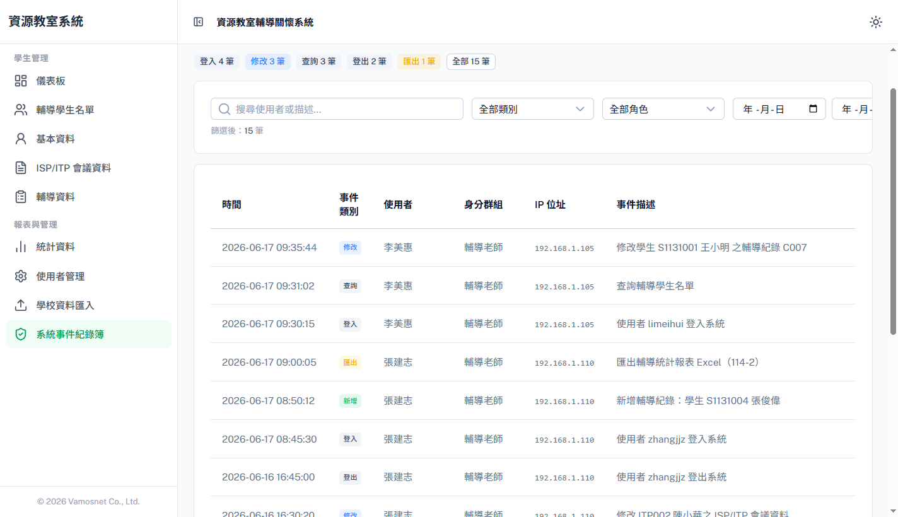This screenshot has width=898, height=517.
Task: Open the 全部角色 role dropdown
Action: (x=663, y=109)
